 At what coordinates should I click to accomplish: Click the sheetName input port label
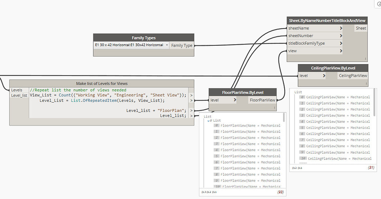pos(299,28)
